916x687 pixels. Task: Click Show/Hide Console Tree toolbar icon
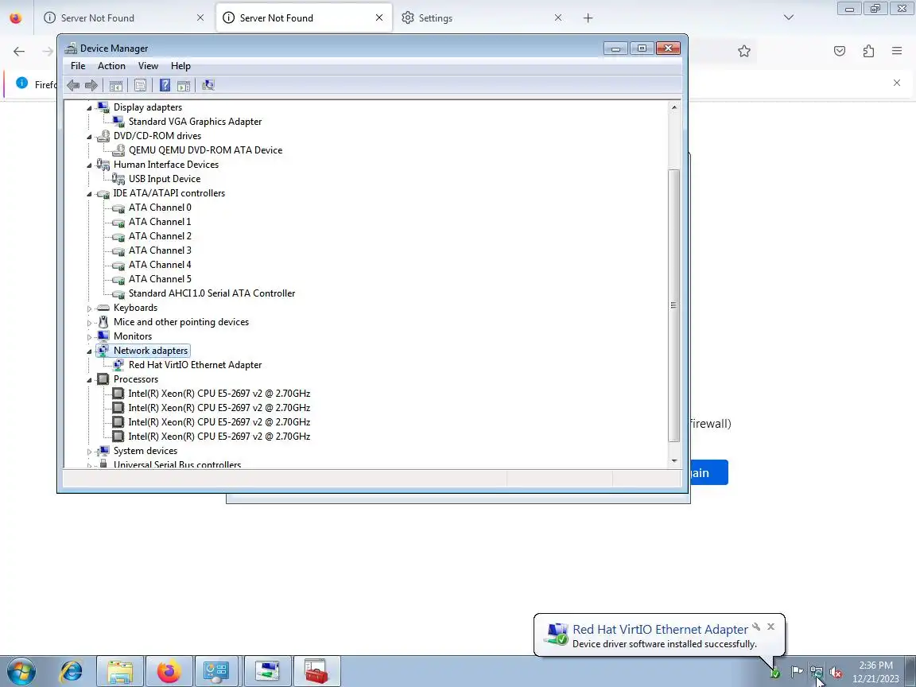click(115, 85)
